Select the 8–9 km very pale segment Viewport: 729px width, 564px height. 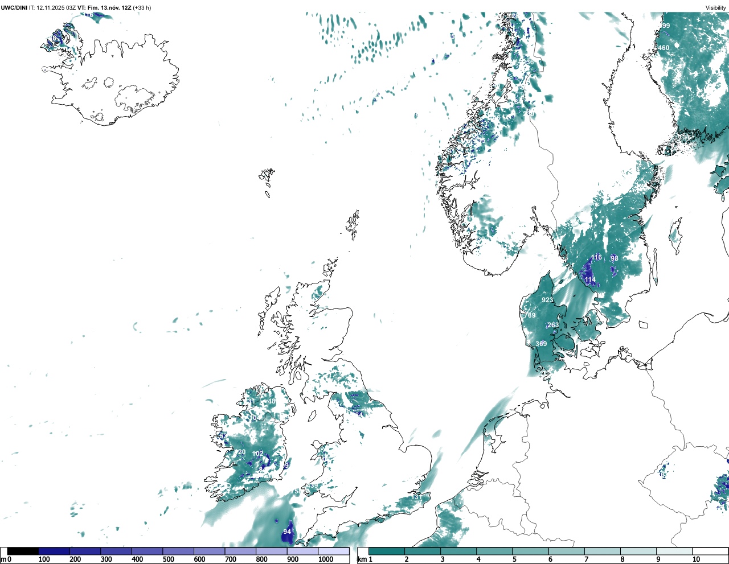638,551
